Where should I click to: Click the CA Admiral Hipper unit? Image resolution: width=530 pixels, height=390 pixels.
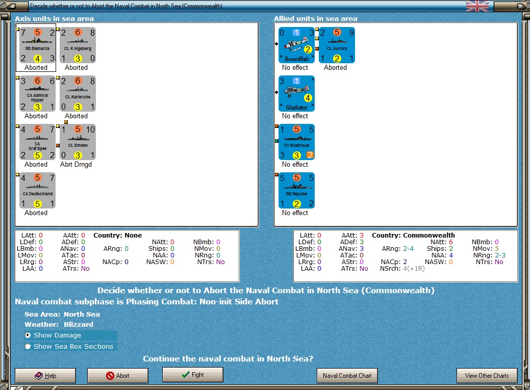37,94
